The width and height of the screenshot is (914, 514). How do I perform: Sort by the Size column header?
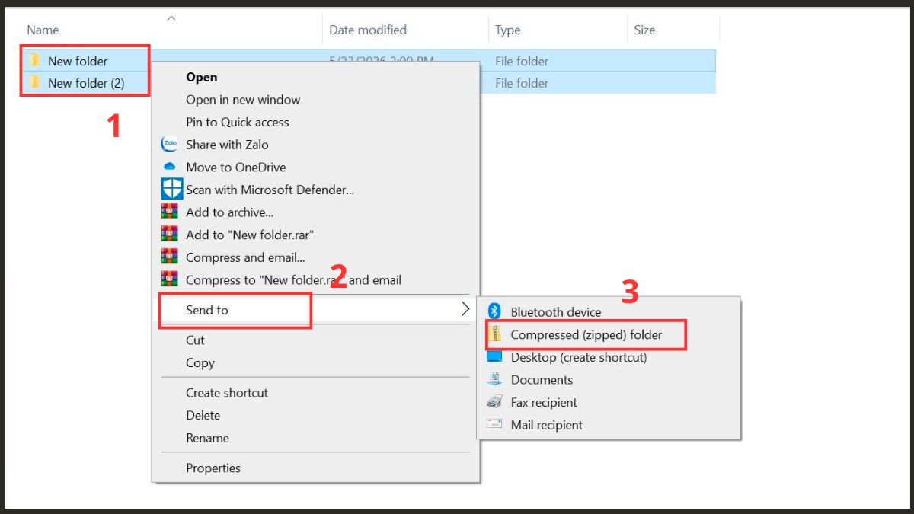tap(644, 30)
